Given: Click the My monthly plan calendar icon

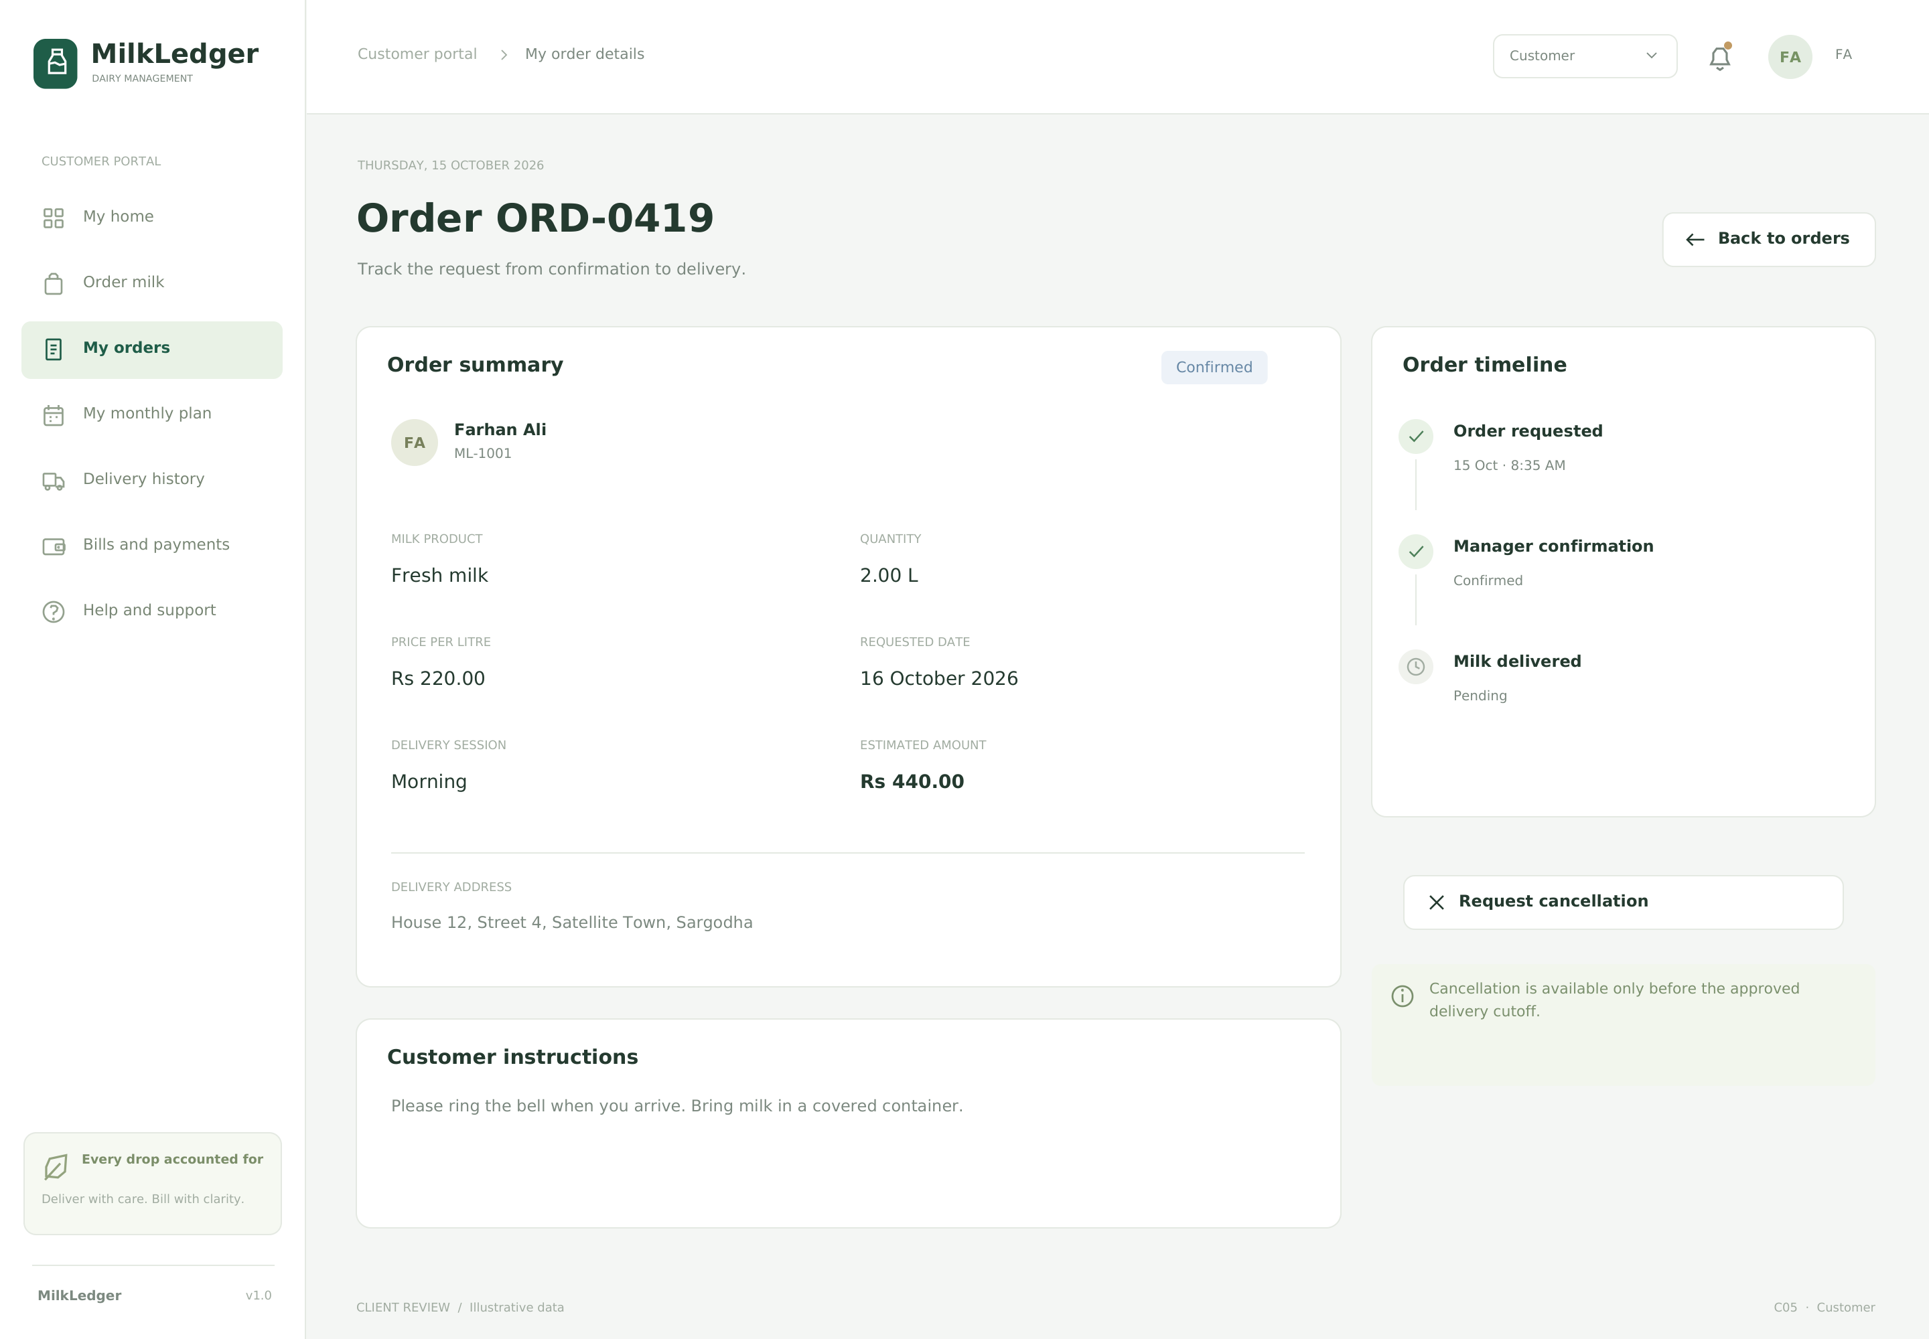Looking at the screenshot, I should pos(54,414).
